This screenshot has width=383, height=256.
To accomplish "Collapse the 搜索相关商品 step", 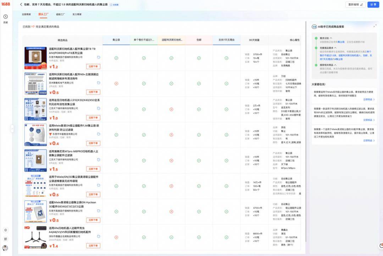I will (335, 65).
